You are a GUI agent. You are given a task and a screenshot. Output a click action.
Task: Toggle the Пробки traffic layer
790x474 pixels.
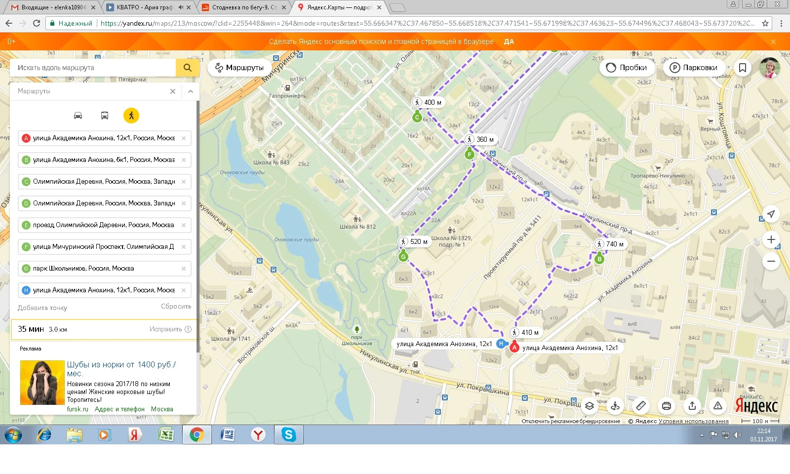point(627,68)
